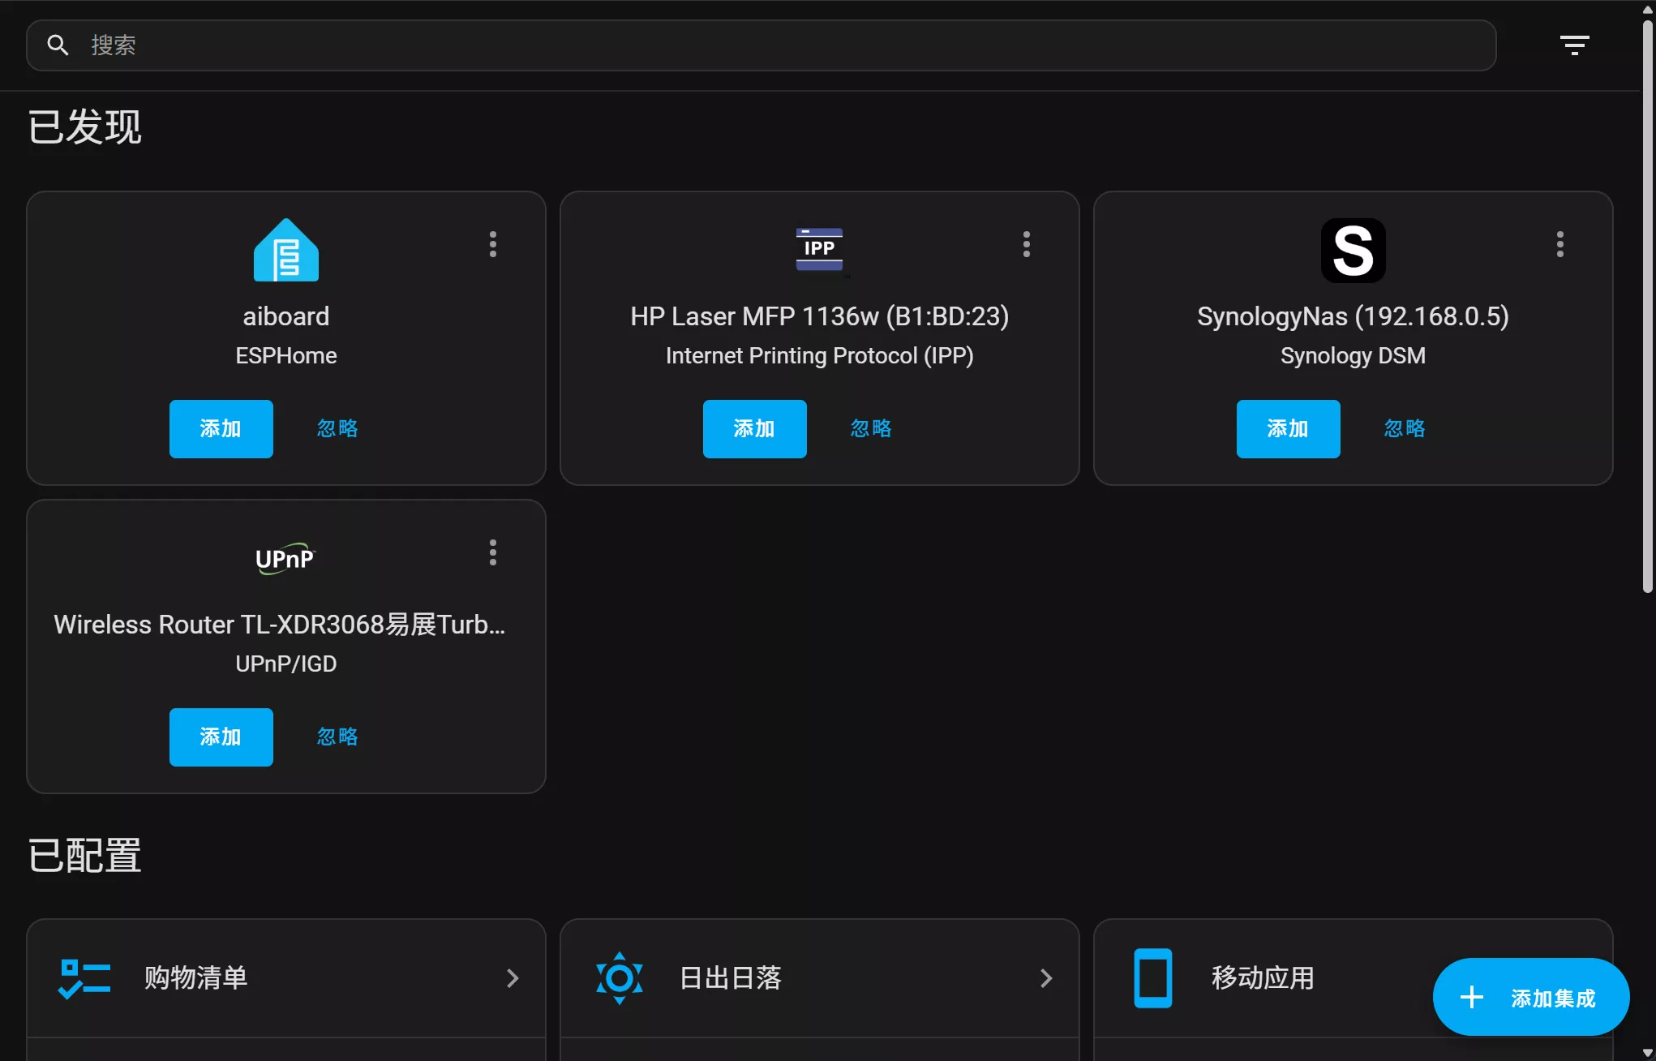The width and height of the screenshot is (1656, 1061).
Task: Click the aiboard device name
Action: pyautogui.click(x=286, y=316)
